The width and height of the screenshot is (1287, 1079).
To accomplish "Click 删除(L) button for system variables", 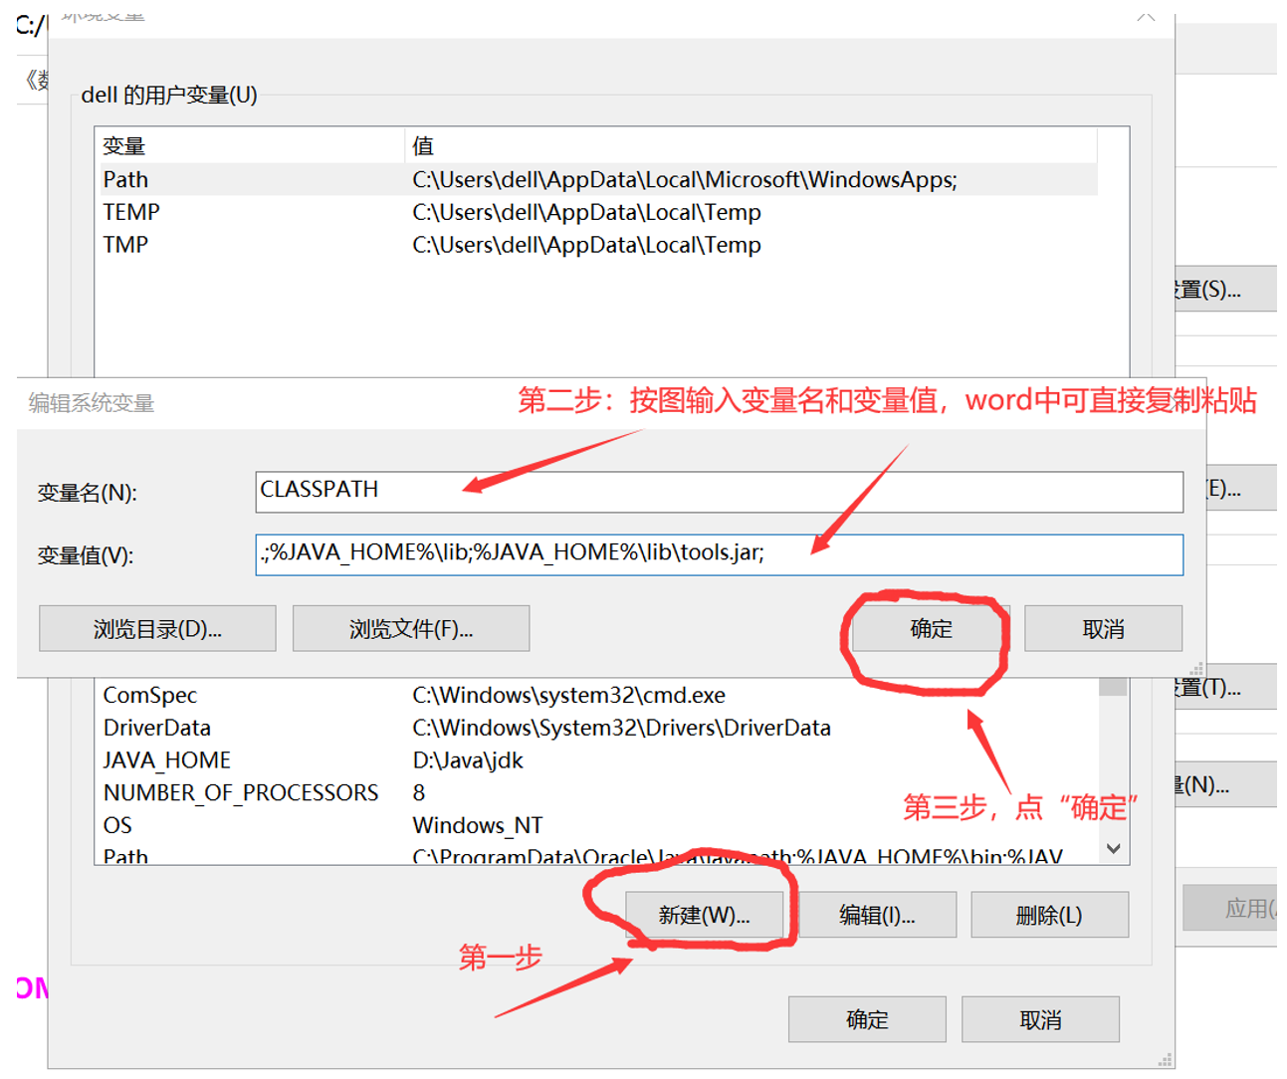I will coord(1049,914).
